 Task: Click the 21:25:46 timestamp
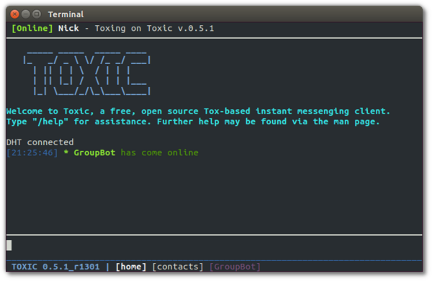pos(32,153)
